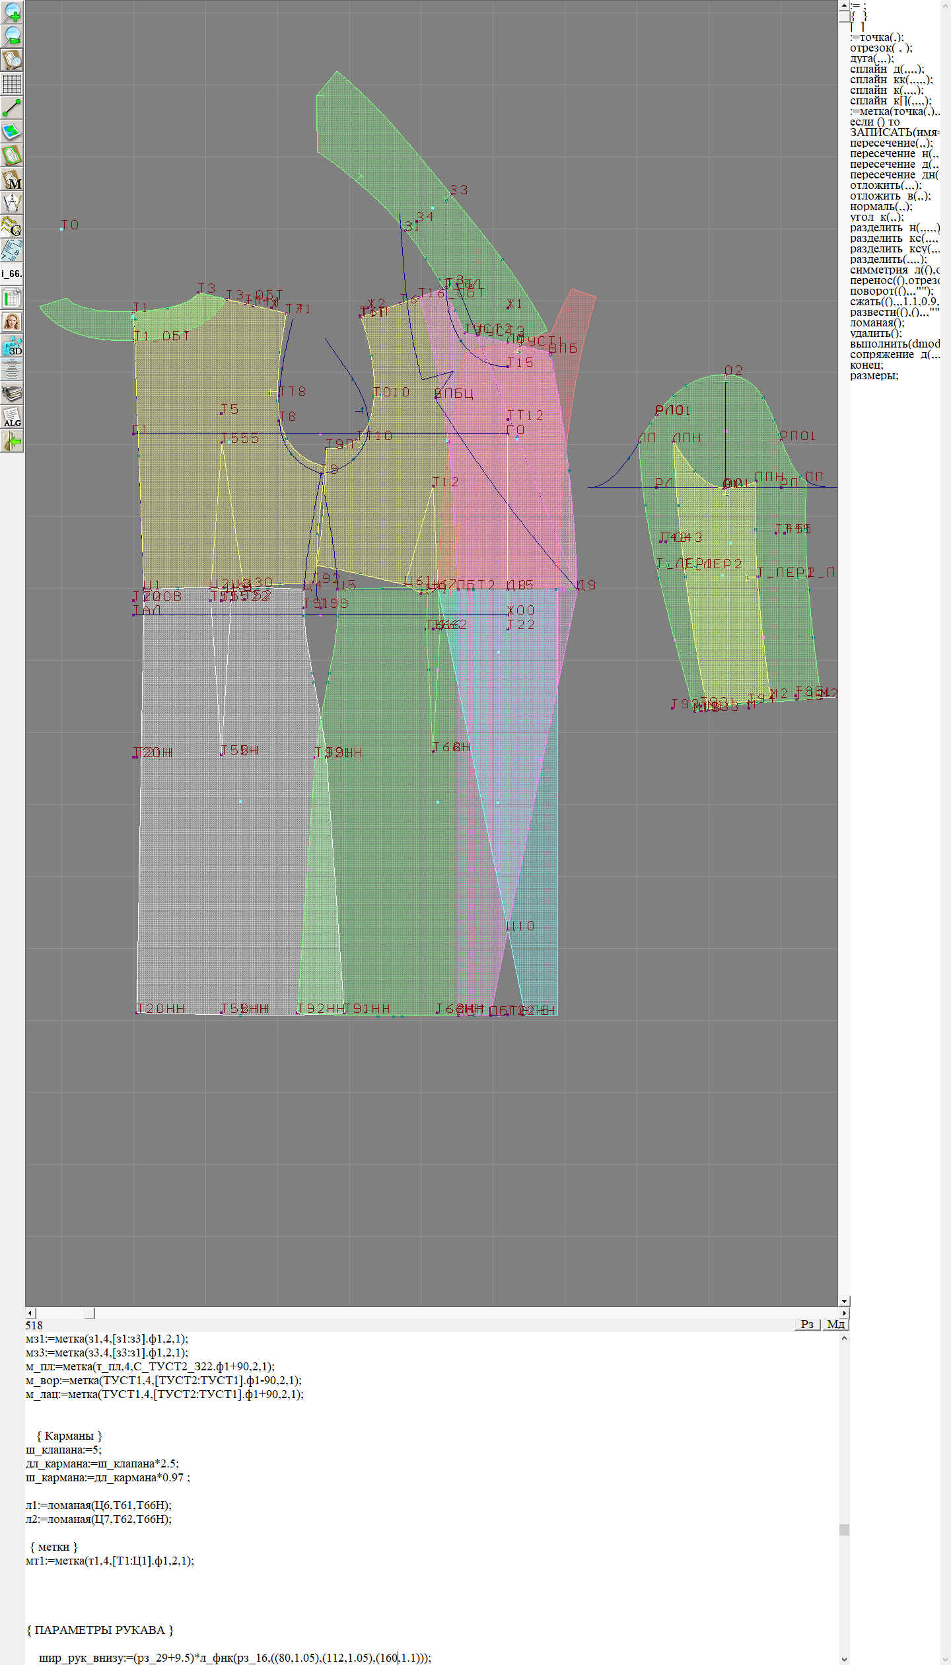The image size is (951, 1665).
Task: Click the zoom in magnifier icon
Action: [12, 12]
